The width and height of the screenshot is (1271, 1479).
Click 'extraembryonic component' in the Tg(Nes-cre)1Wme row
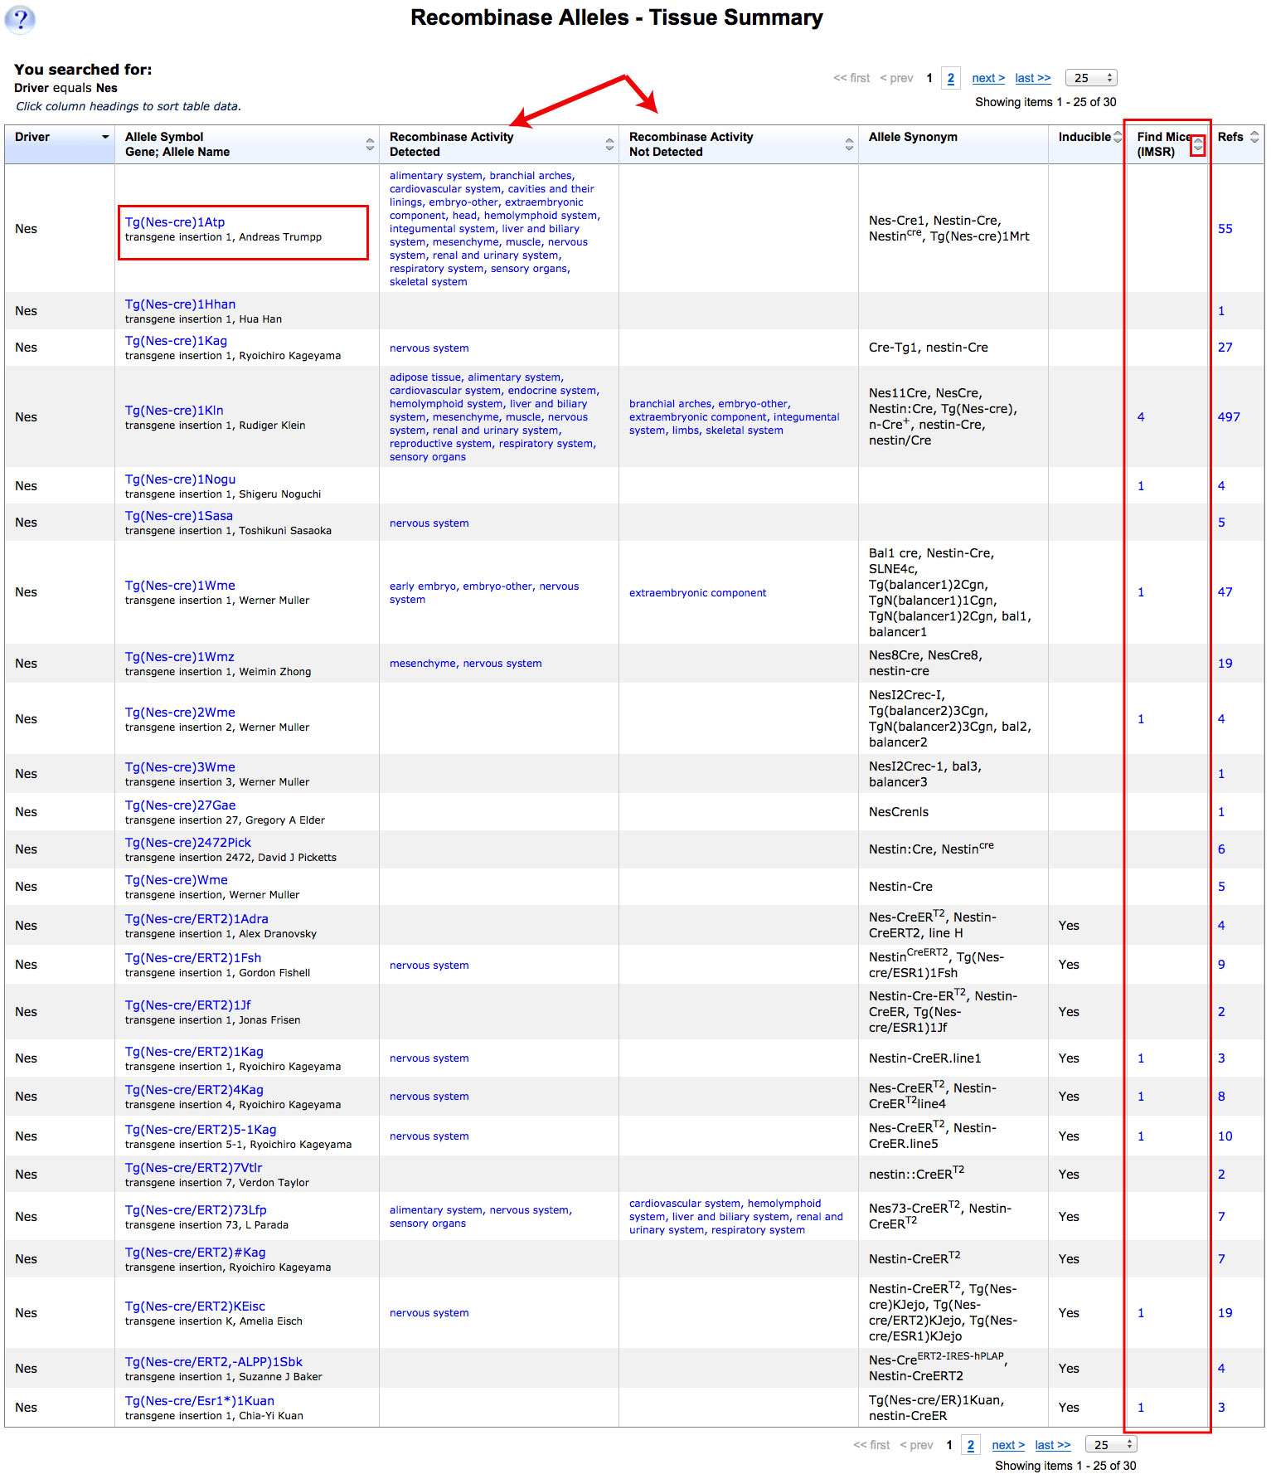[697, 592]
